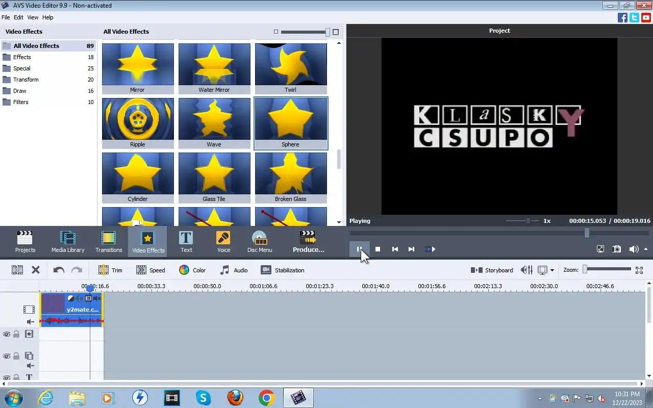Play the next scene in preview
The image size is (653, 408).
[x=430, y=249]
